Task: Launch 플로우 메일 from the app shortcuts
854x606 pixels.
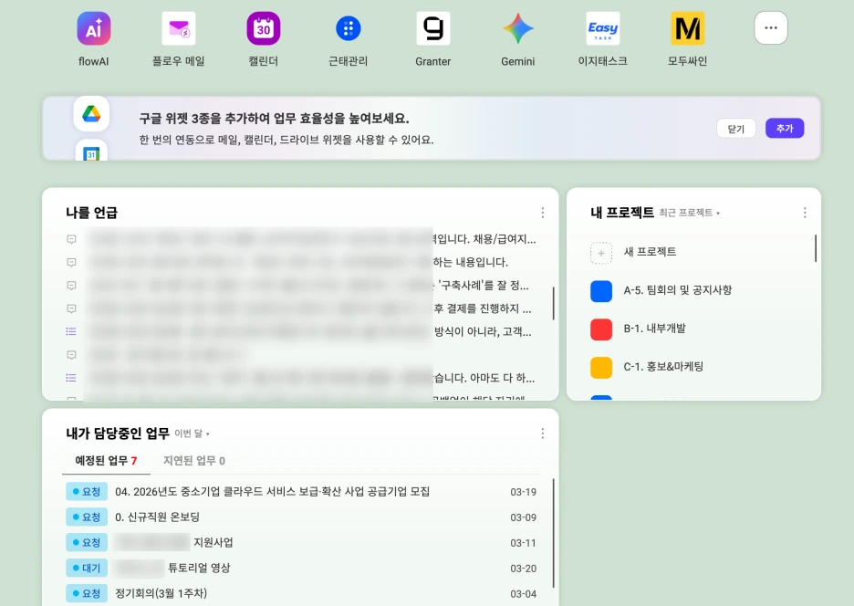Action: (x=177, y=27)
